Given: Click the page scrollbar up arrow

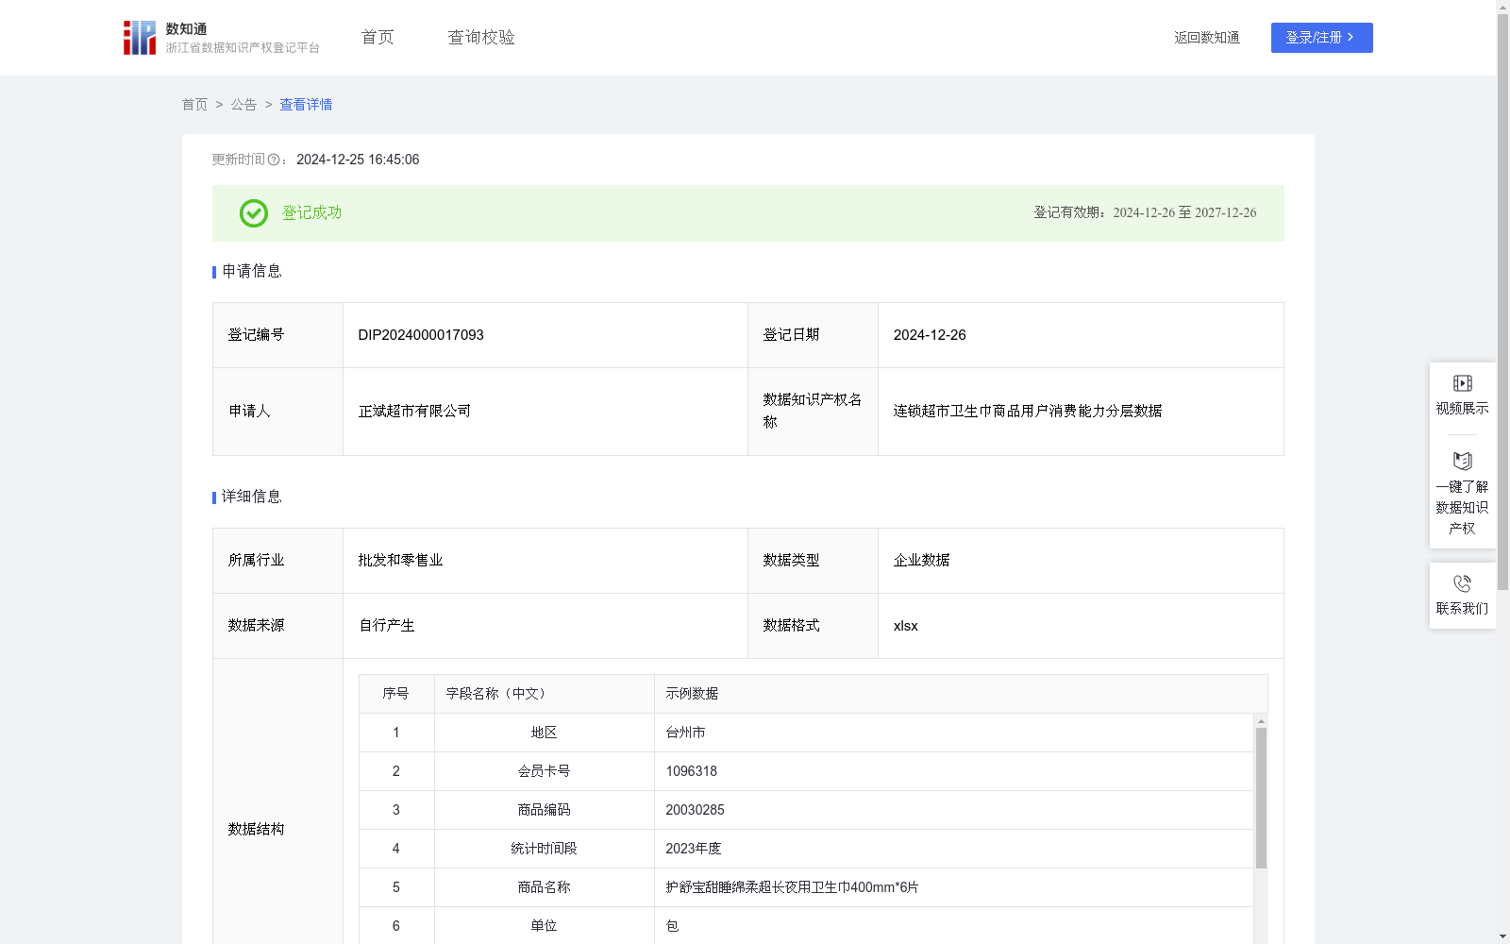Looking at the screenshot, I should (1502, 8).
